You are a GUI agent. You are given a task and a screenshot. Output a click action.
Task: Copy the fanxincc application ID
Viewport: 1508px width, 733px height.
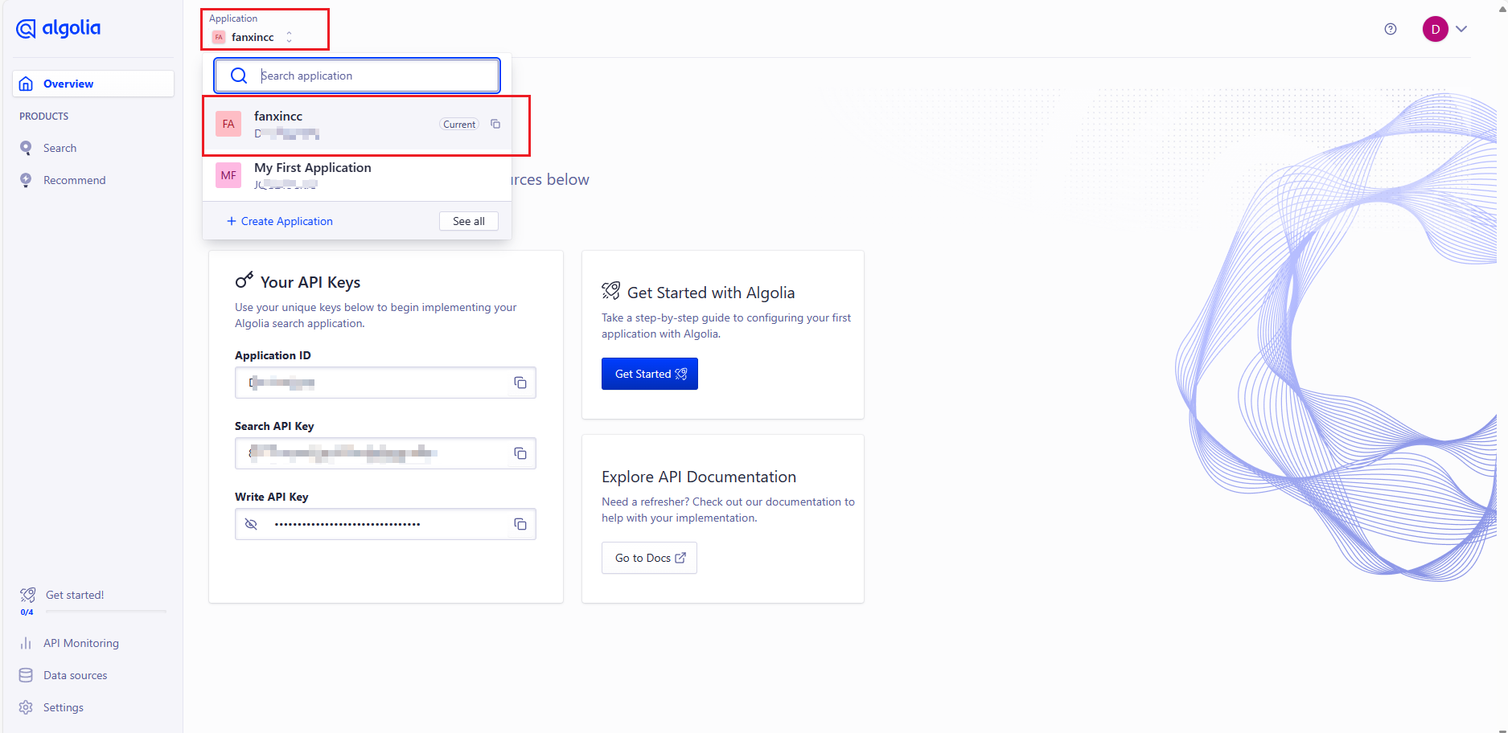495,124
